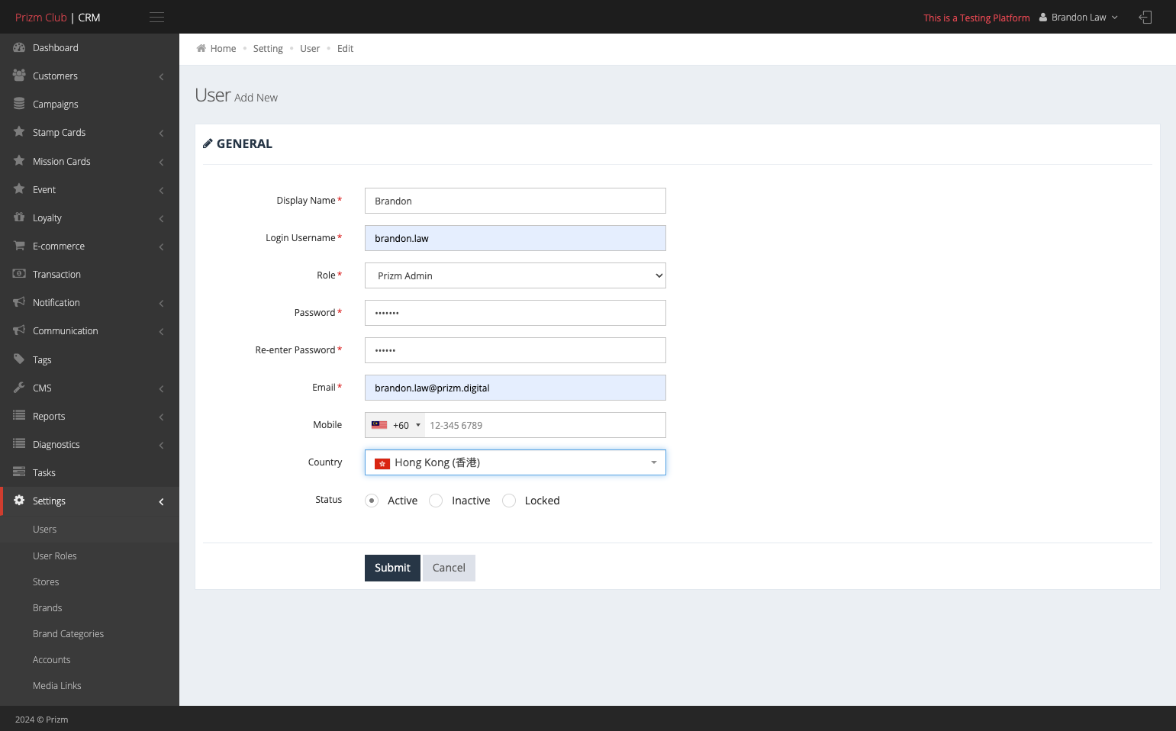
Task: Click the Re-enter Password field
Action: pyautogui.click(x=515, y=350)
